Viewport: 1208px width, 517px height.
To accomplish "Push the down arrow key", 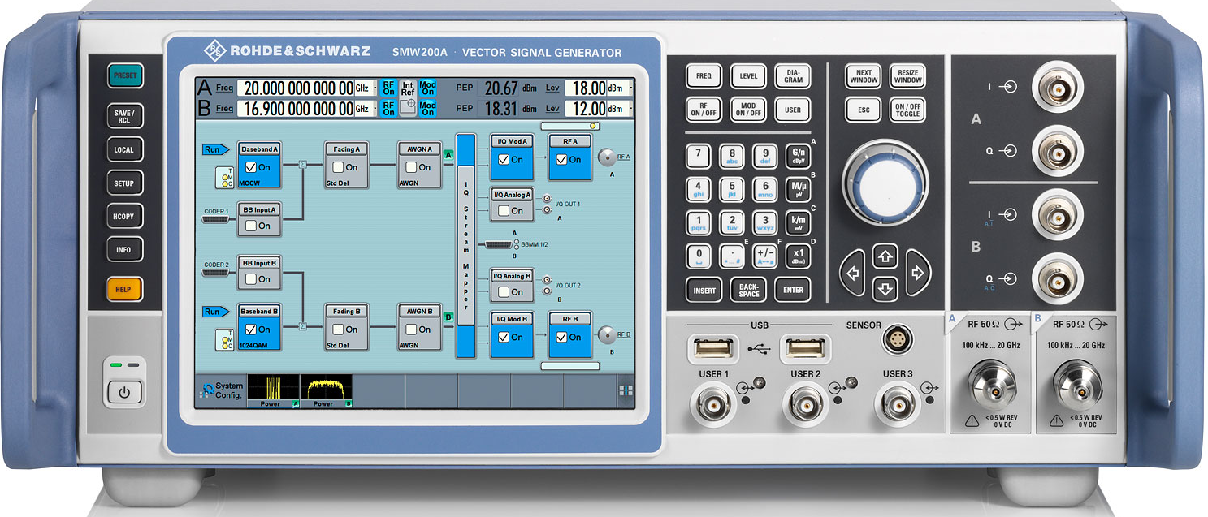I will coord(885,288).
